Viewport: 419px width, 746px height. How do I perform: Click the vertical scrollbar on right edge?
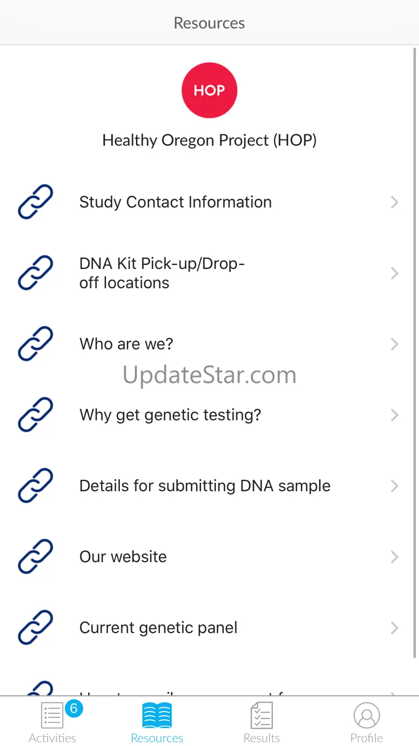415,353
